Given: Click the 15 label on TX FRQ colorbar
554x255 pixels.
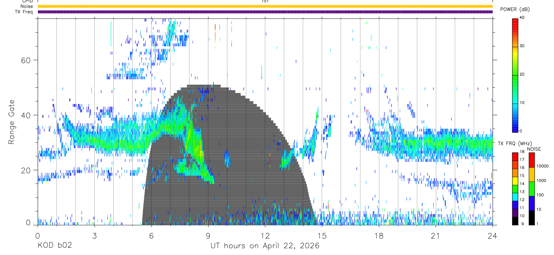Looking at the screenshot, I should [x=522, y=176].
